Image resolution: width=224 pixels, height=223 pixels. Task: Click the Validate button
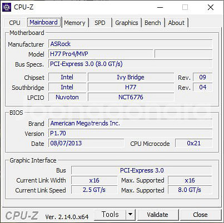coord(158,215)
